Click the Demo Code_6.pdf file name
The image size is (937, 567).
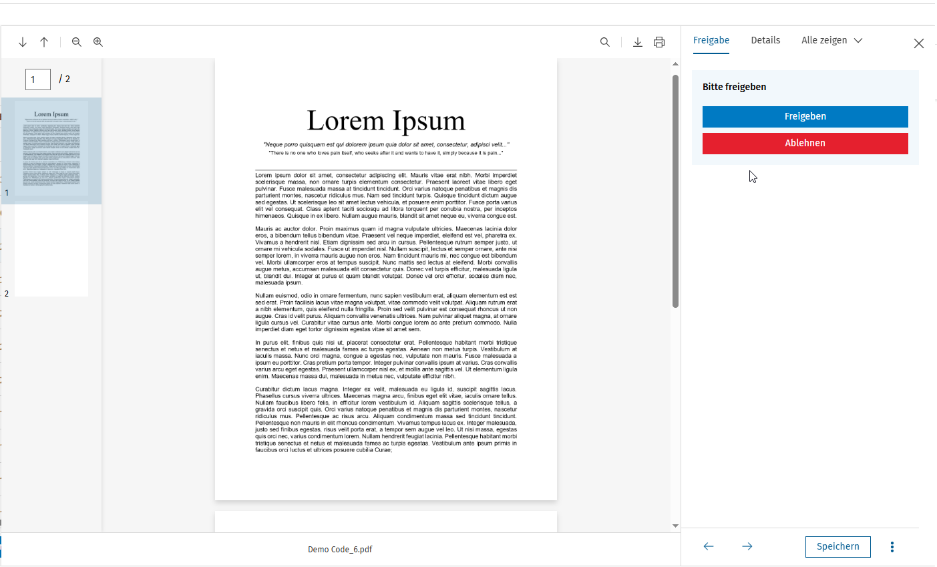pos(340,550)
